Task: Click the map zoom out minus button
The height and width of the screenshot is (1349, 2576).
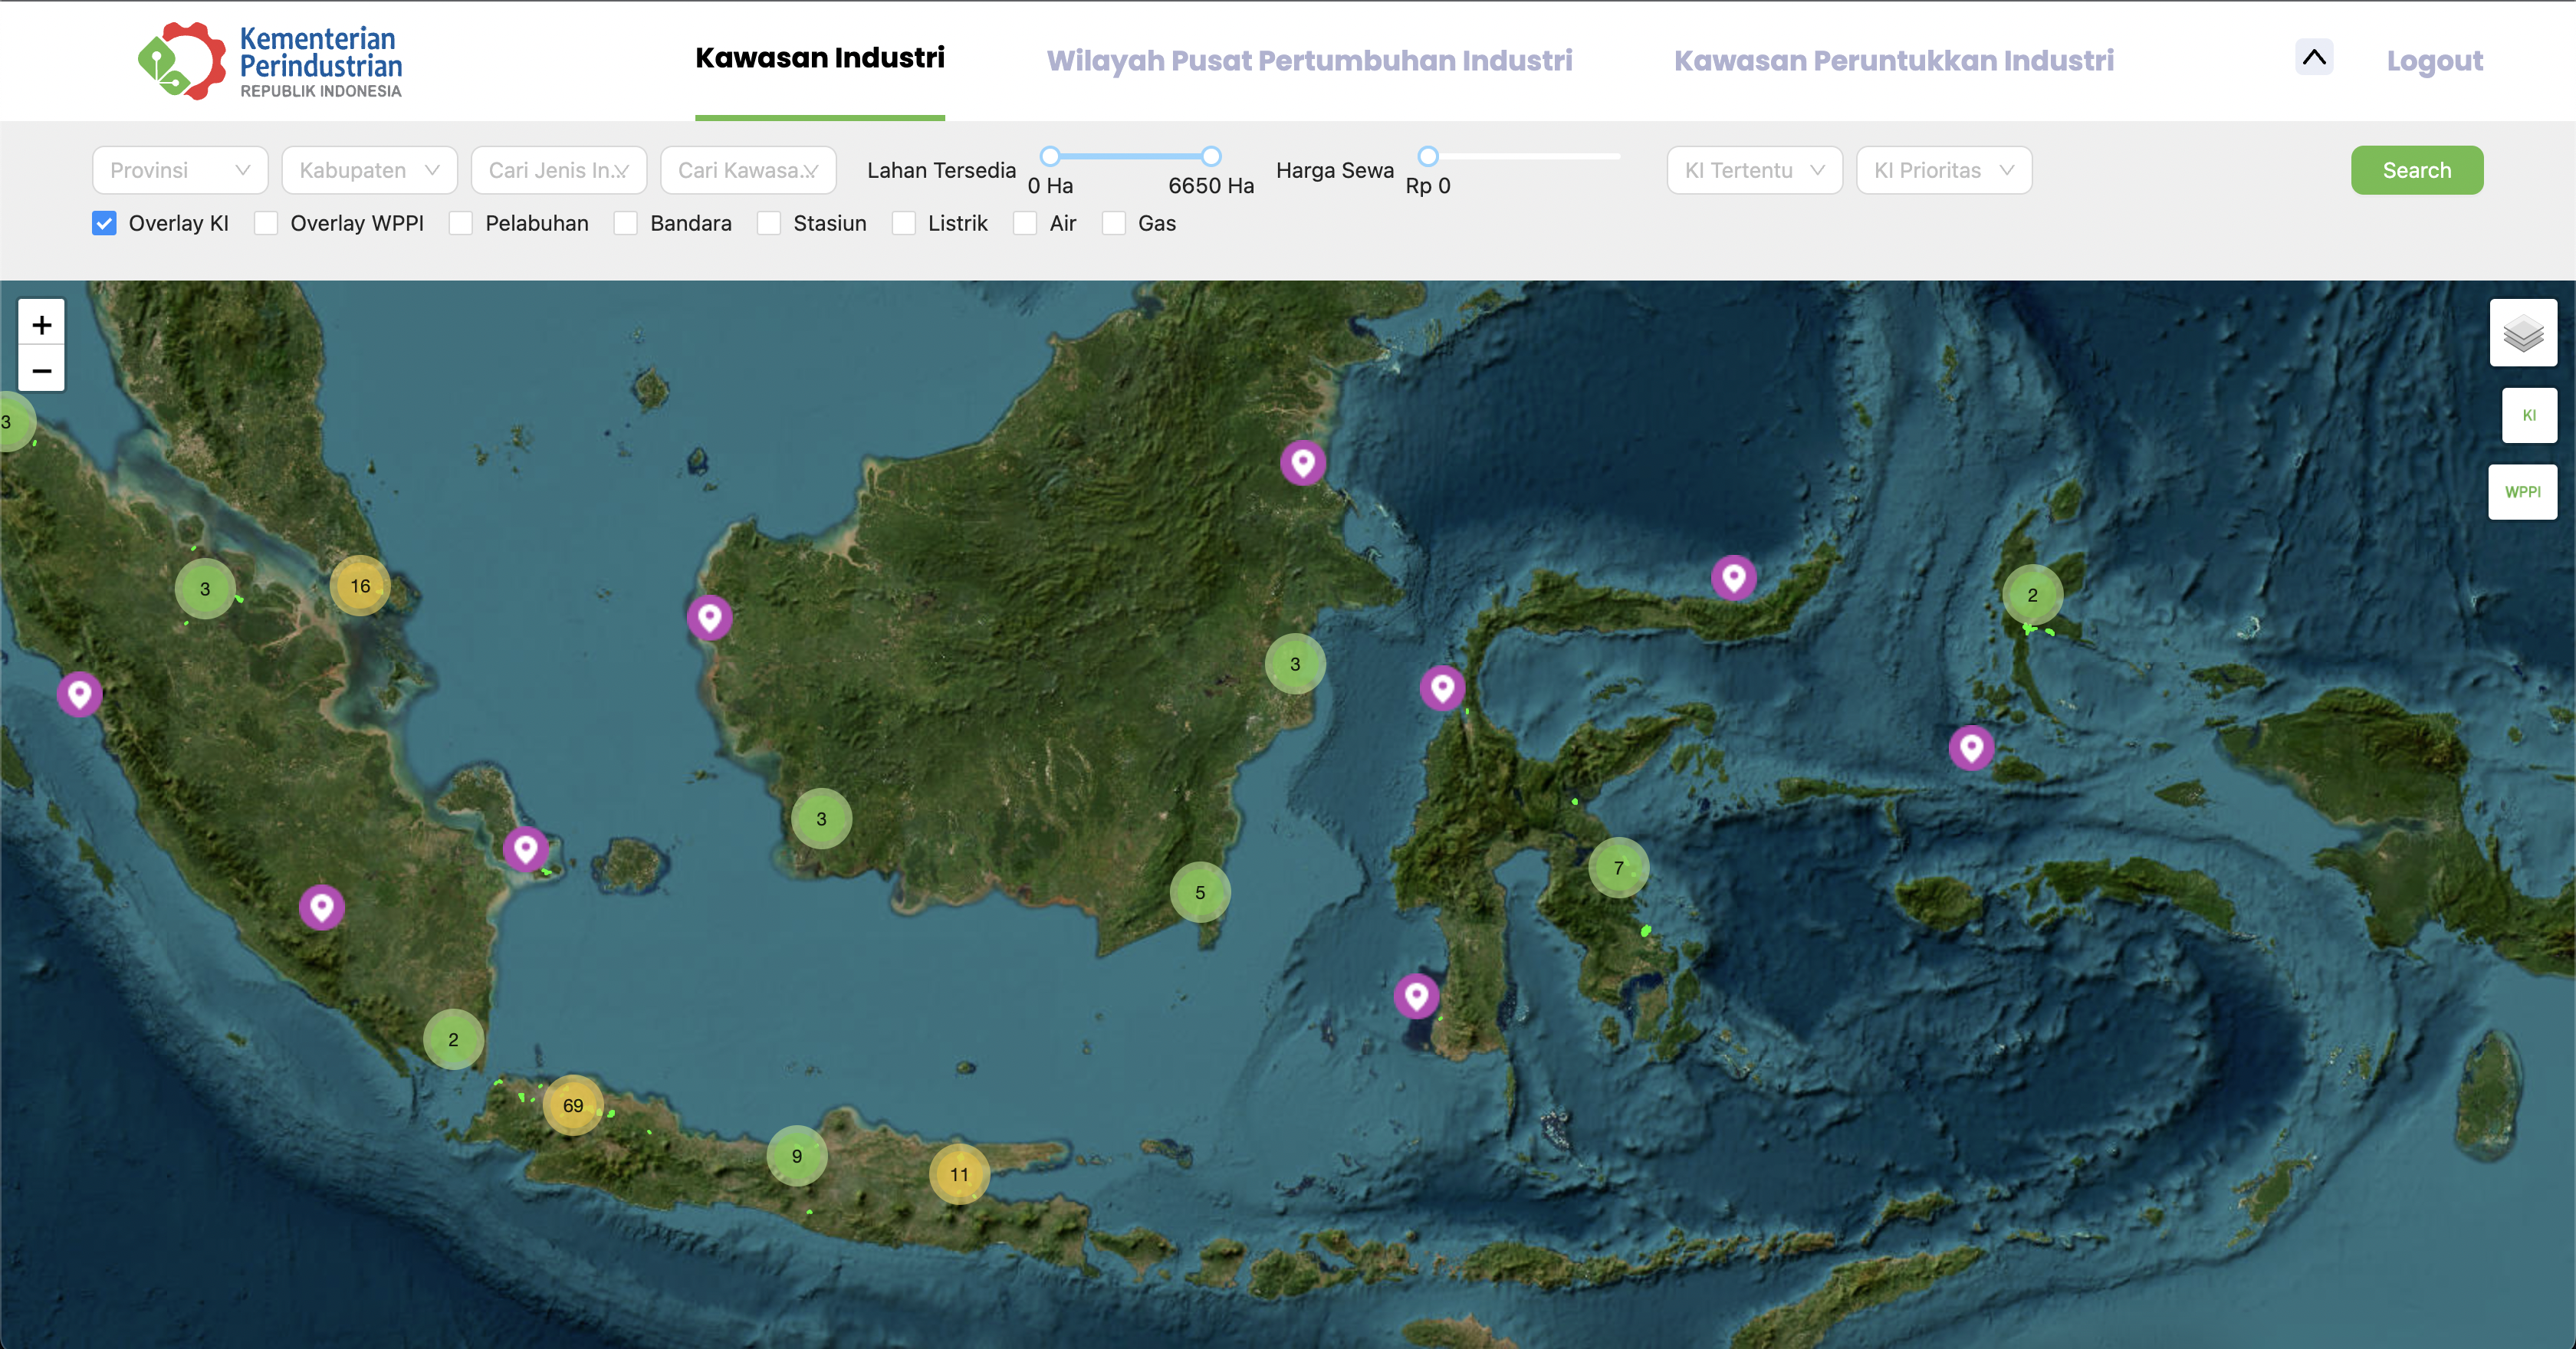Action: (41, 370)
